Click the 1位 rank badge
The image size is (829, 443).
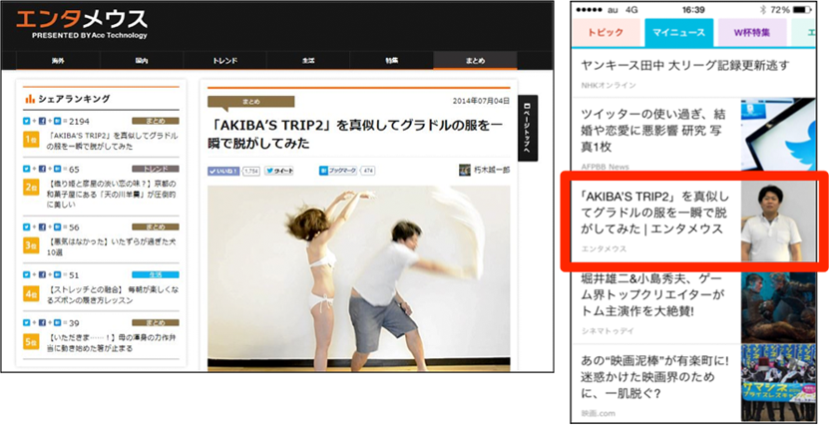(x=31, y=140)
